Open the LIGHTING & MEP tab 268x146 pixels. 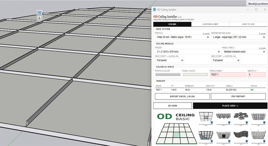click(x=210, y=24)
